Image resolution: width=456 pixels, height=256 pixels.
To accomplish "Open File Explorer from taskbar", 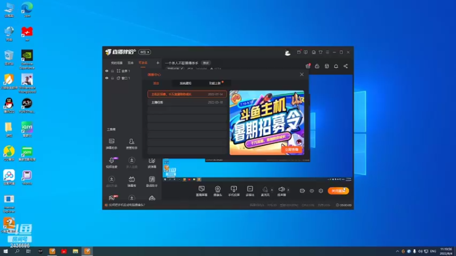I will point(75,251).
